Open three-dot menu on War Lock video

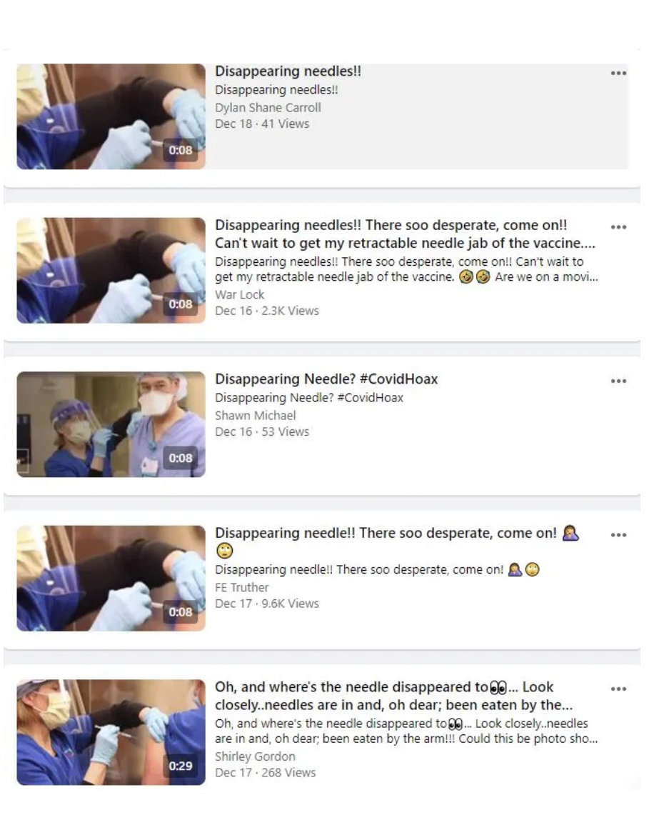click(618, 227)
